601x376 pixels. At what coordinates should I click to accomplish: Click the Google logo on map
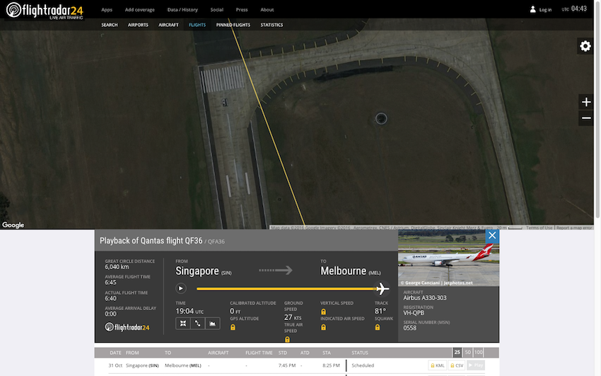coord(13,225)
